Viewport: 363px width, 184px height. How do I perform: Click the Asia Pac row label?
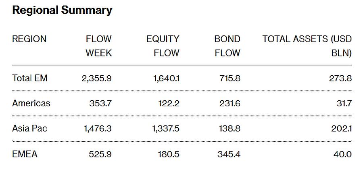pyautogui.click(x=29, y=128)
